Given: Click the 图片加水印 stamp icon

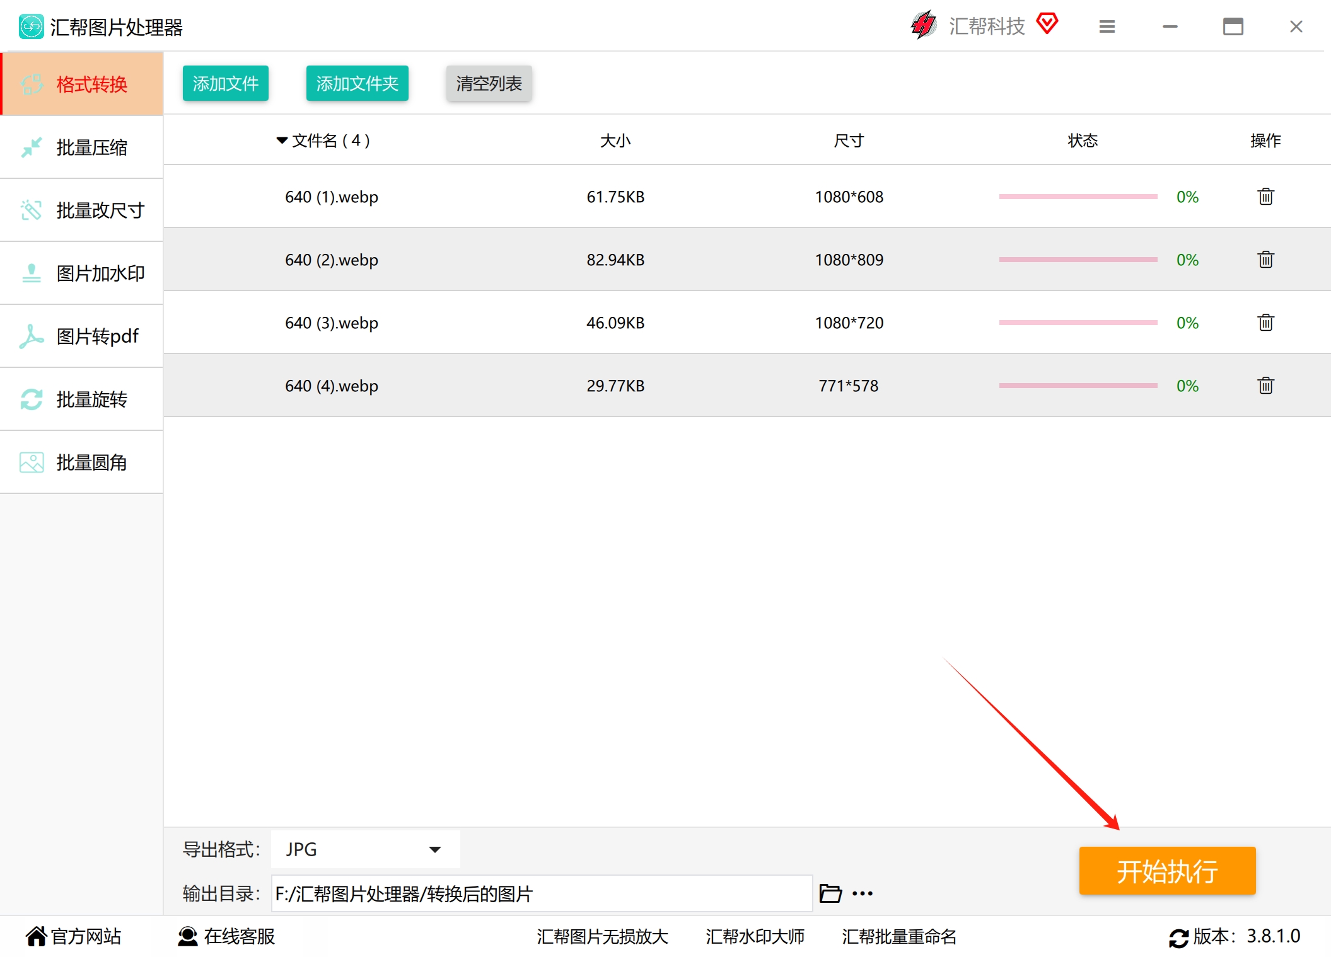Looking at the screenshot, I should (32, 273).
